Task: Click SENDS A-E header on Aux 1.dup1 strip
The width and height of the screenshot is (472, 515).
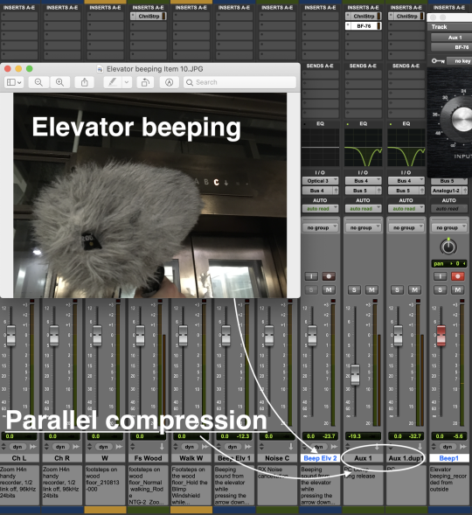Action: point(406,66)
